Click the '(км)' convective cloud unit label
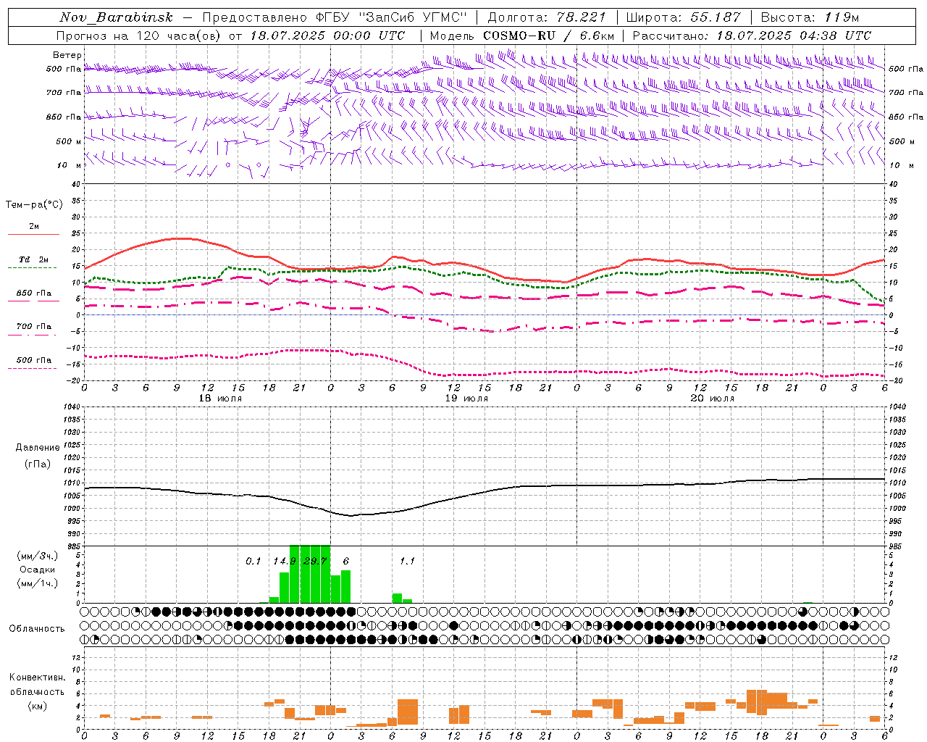The height and width of the screenshot is (742, 927). 38,706
